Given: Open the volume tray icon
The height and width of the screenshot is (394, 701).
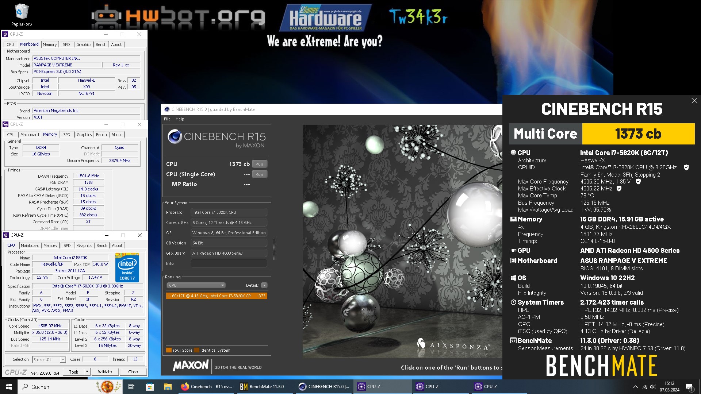Looking at the screenshot, I should coord(653,387).
